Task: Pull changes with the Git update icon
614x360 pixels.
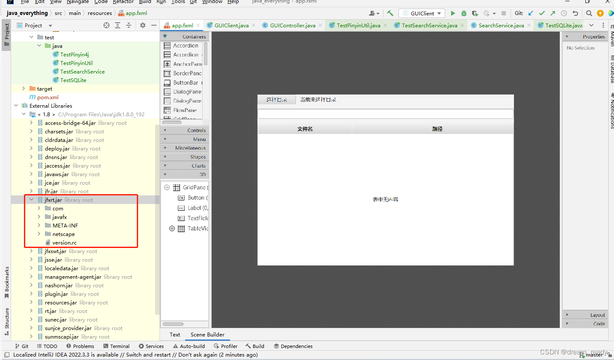Action: [530, 13]
